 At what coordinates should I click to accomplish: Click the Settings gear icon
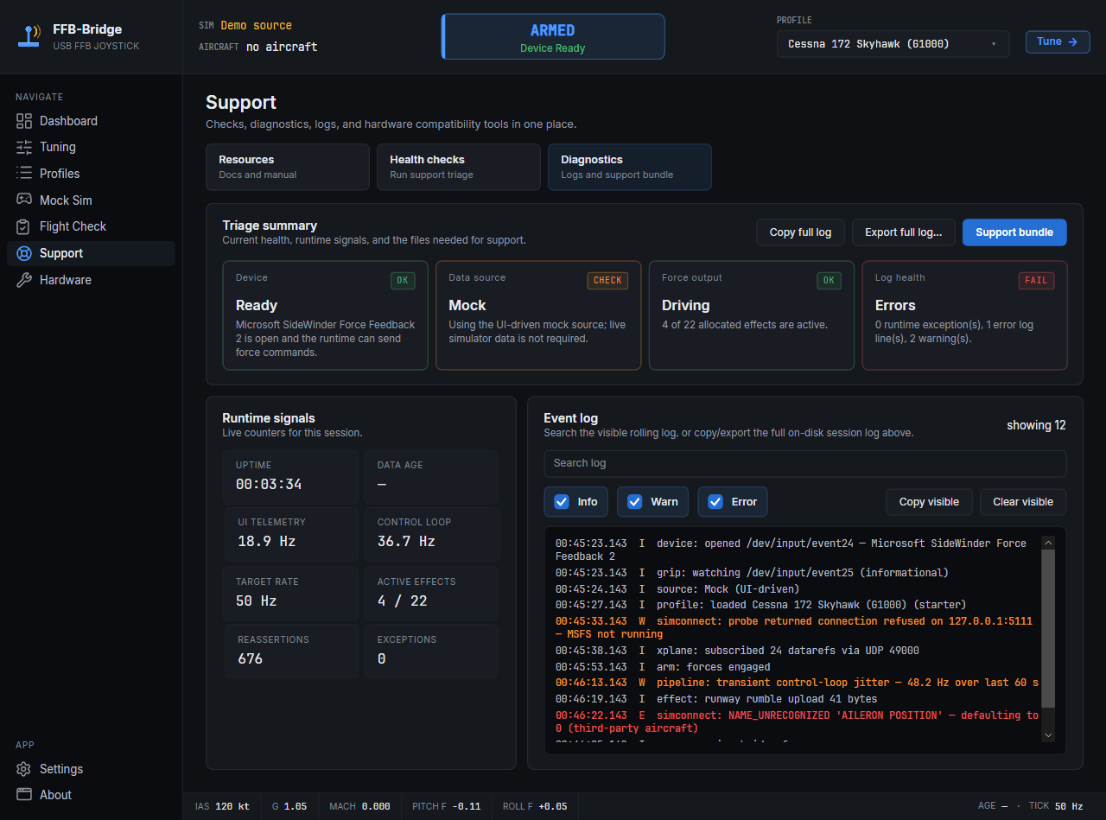(24, 769)
